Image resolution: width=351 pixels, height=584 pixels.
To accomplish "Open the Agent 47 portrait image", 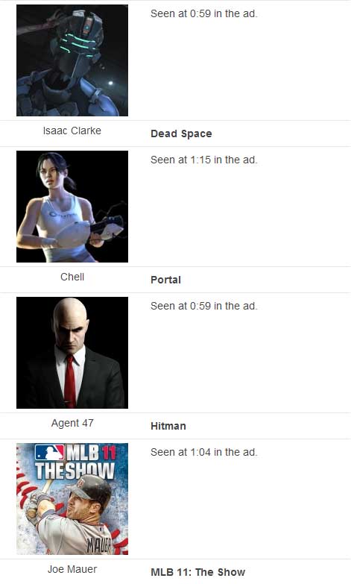I will [72, 353].
